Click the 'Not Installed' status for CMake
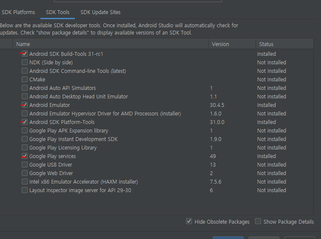321x239 pixels. (272, 80)
